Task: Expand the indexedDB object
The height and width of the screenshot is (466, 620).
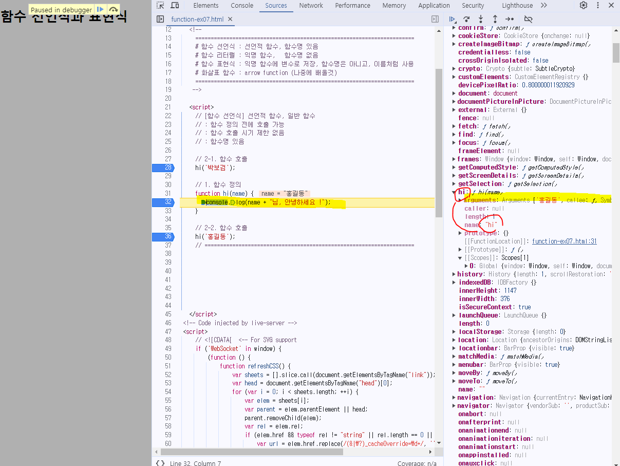Action: coord(454,283)
